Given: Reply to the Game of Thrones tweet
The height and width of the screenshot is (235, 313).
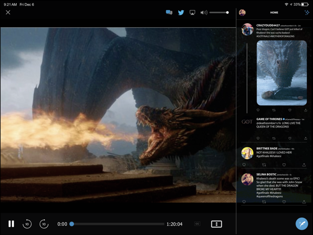Looking at the screenshot, I should point(258,138).
